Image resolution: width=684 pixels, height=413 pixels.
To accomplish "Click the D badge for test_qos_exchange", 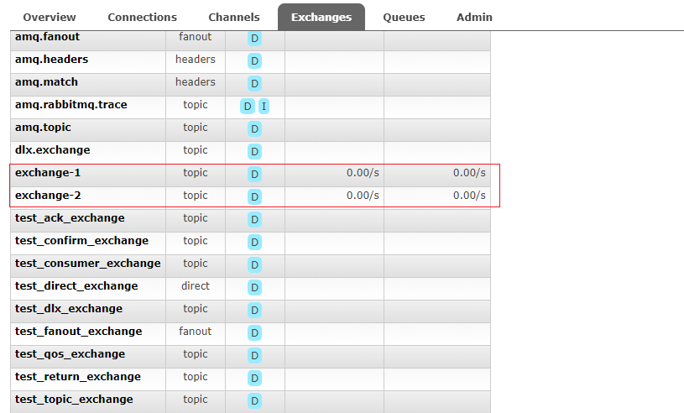I will click(x=255, y=356).
